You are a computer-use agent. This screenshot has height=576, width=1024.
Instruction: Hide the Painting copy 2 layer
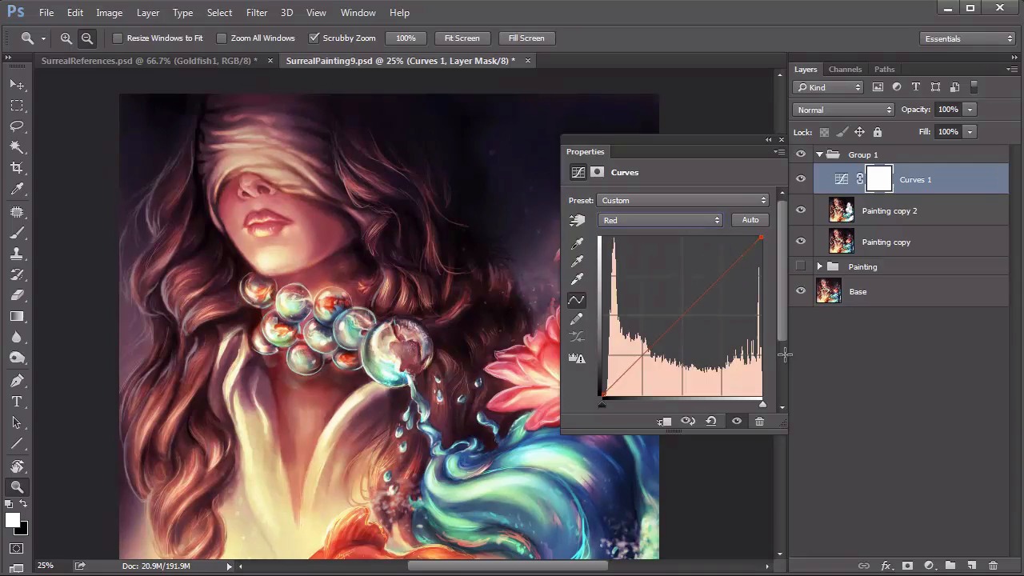pos(801,210)
